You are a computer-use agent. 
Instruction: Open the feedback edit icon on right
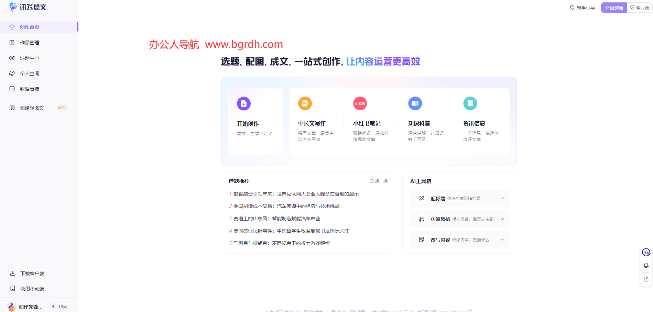(x=646, y=279)
